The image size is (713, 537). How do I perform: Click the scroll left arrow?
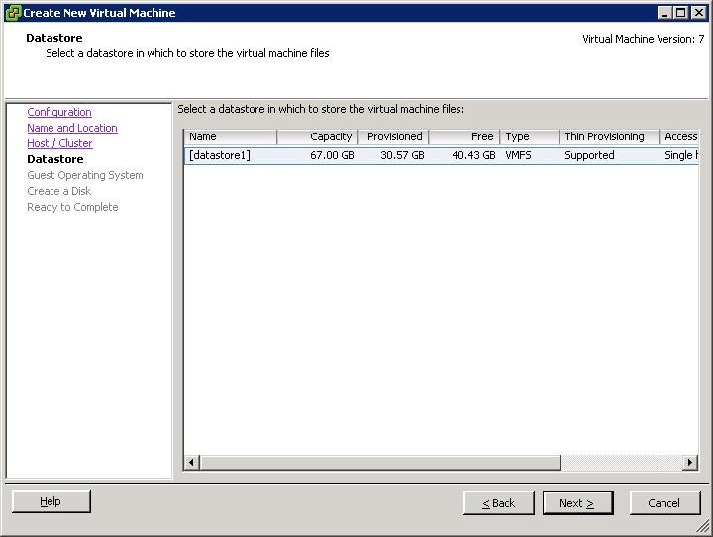pos(192,463)
